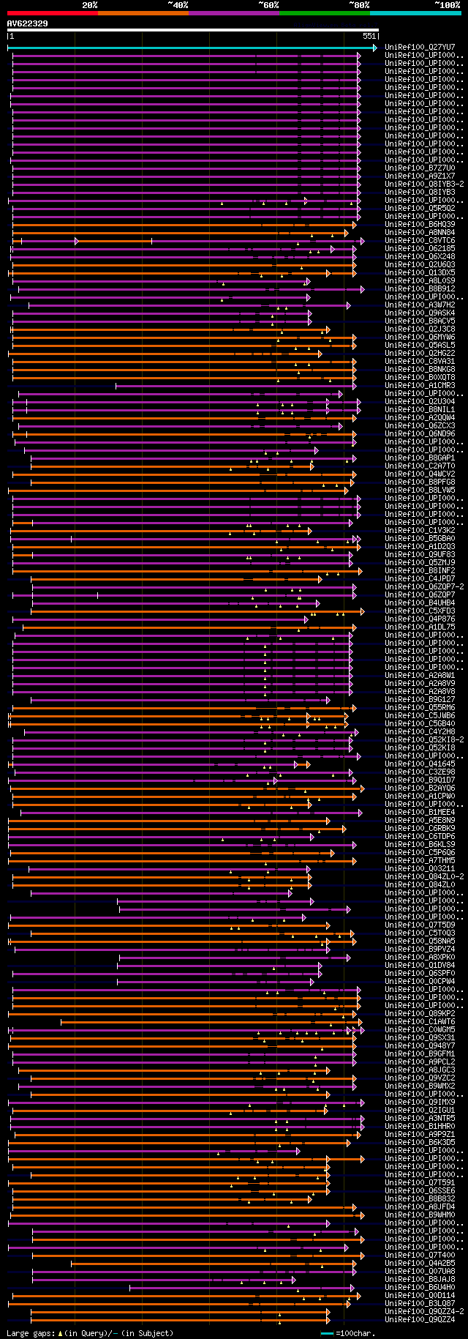Click the UniRef100_Q7T400 label
Screen dimensions: 468x1339
point(420,1255)
